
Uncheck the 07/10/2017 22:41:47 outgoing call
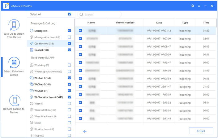pyautogui.click(x=80, y=86)
